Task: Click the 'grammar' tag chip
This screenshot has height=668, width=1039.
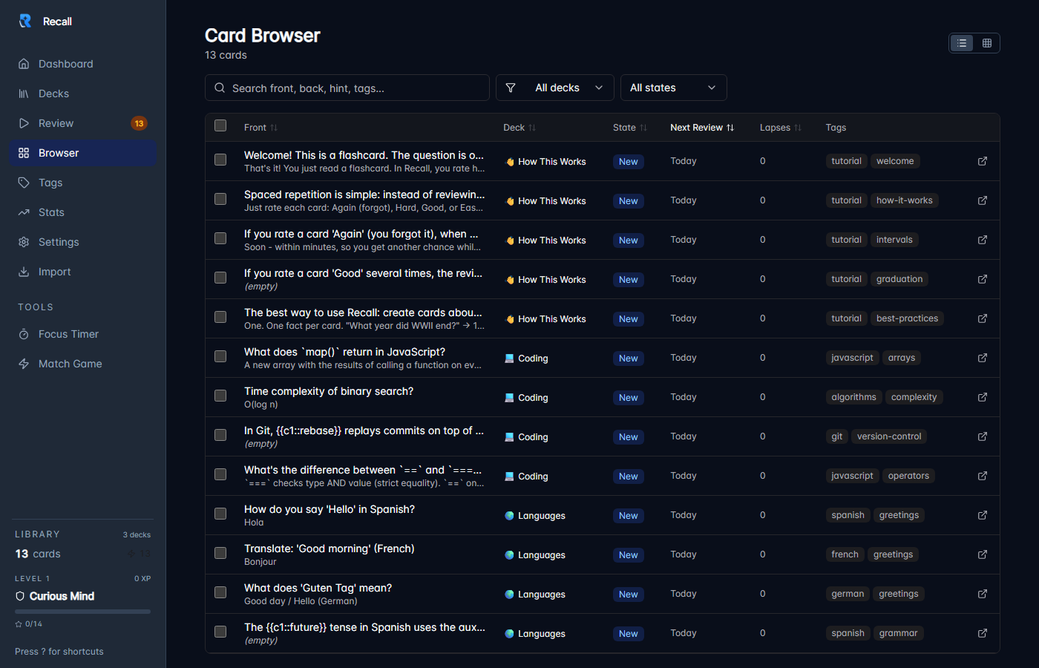Action: (x=898, y=633)
